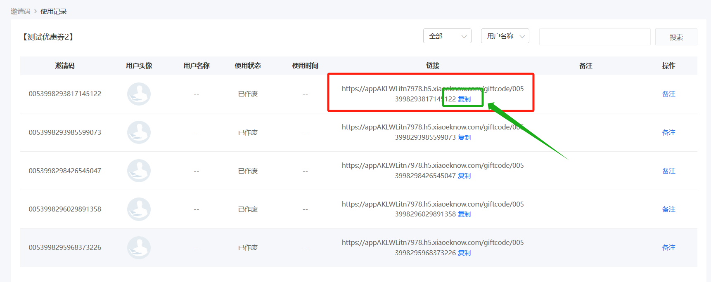Add 备注 for code 0053998293817145122

[x=668, y=94]
